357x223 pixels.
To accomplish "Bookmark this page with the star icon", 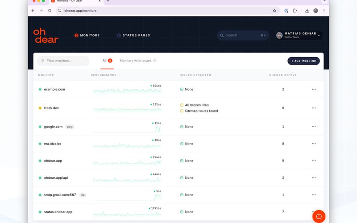I will (x=274, y=11).
